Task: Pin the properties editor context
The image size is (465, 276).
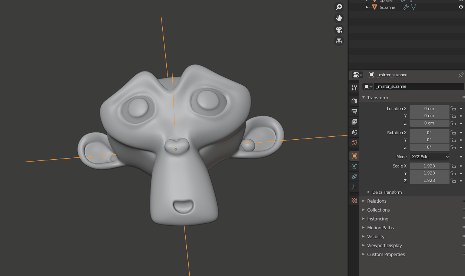Action: point(461,75)
